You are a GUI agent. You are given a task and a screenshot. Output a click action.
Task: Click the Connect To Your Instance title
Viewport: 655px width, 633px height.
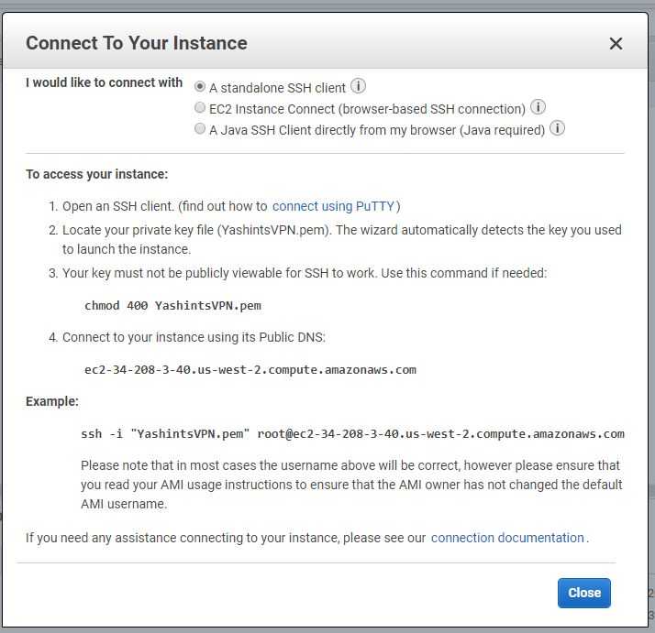pyautogui.click(x=136, y=43)
